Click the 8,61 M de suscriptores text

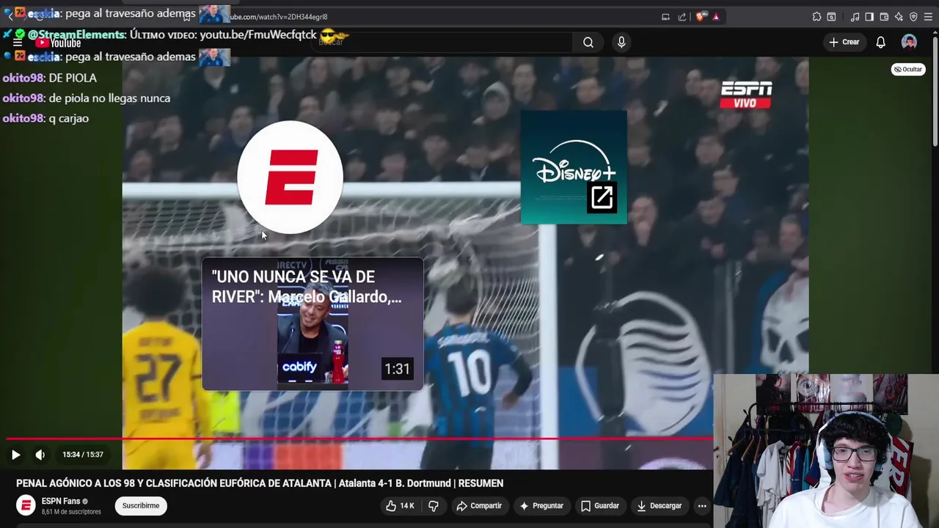coord(71,512)
